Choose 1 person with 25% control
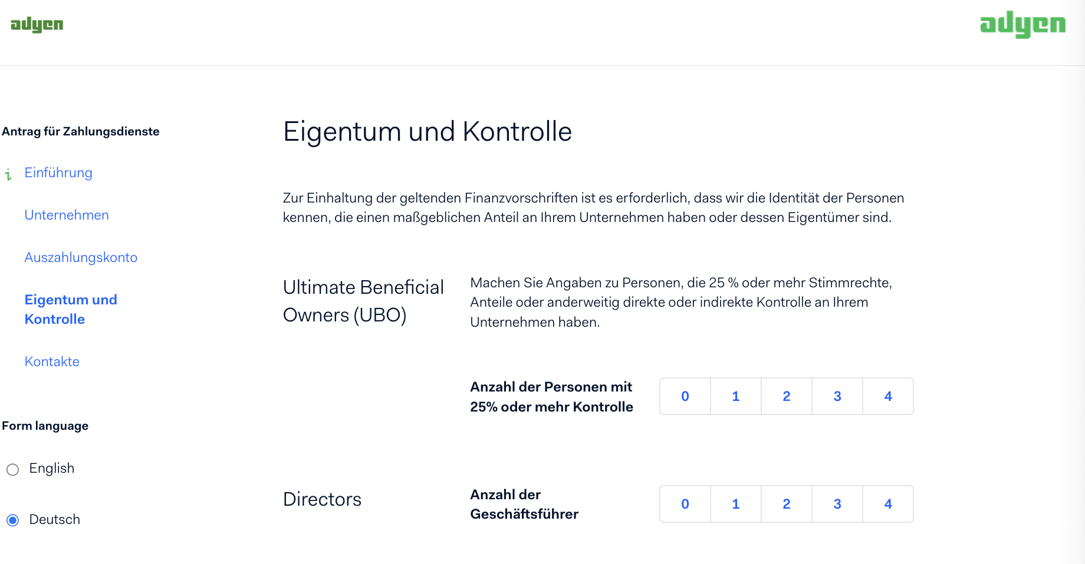The image size is (1085, 564). [x=736, y=396]
